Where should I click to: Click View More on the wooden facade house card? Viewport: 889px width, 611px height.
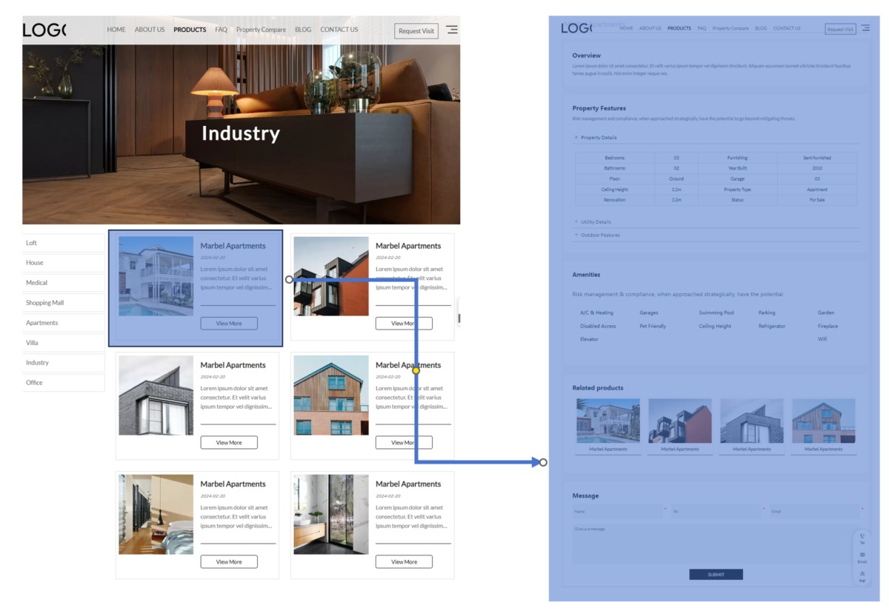coord(404,443)
